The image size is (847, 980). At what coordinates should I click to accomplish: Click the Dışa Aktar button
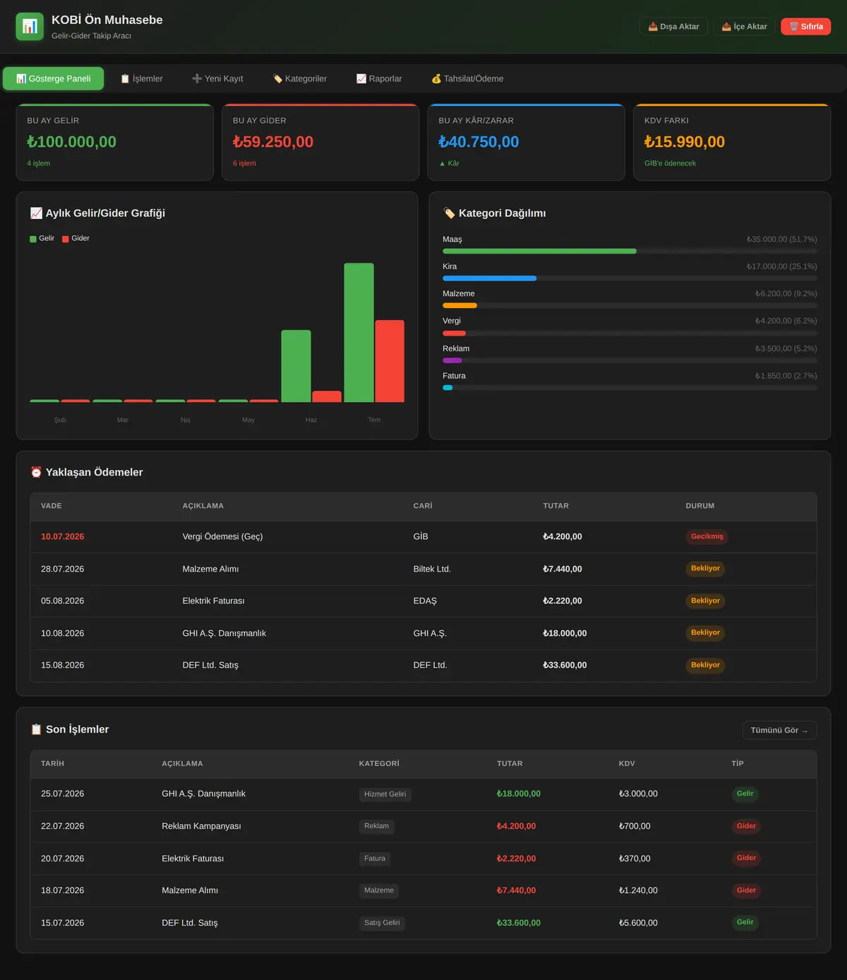pos(673,27)
